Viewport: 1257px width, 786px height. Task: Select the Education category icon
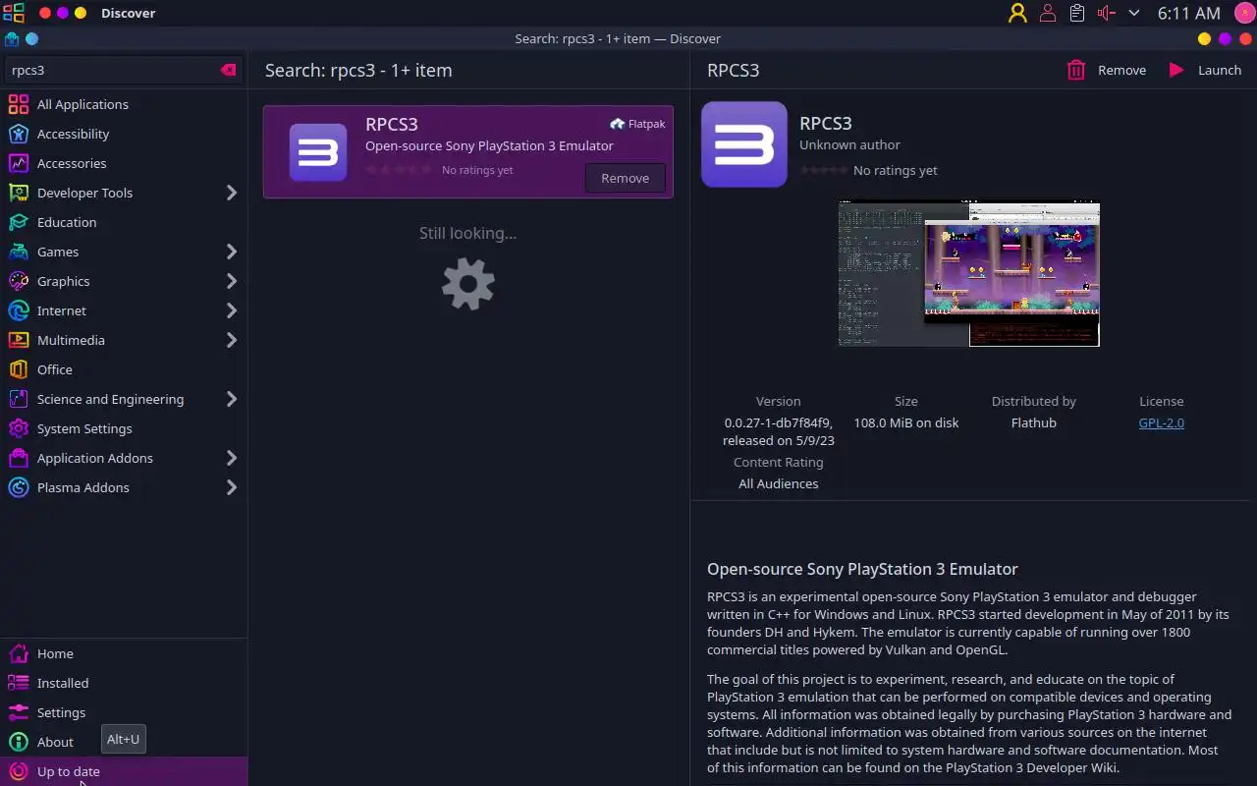point(18,222)
